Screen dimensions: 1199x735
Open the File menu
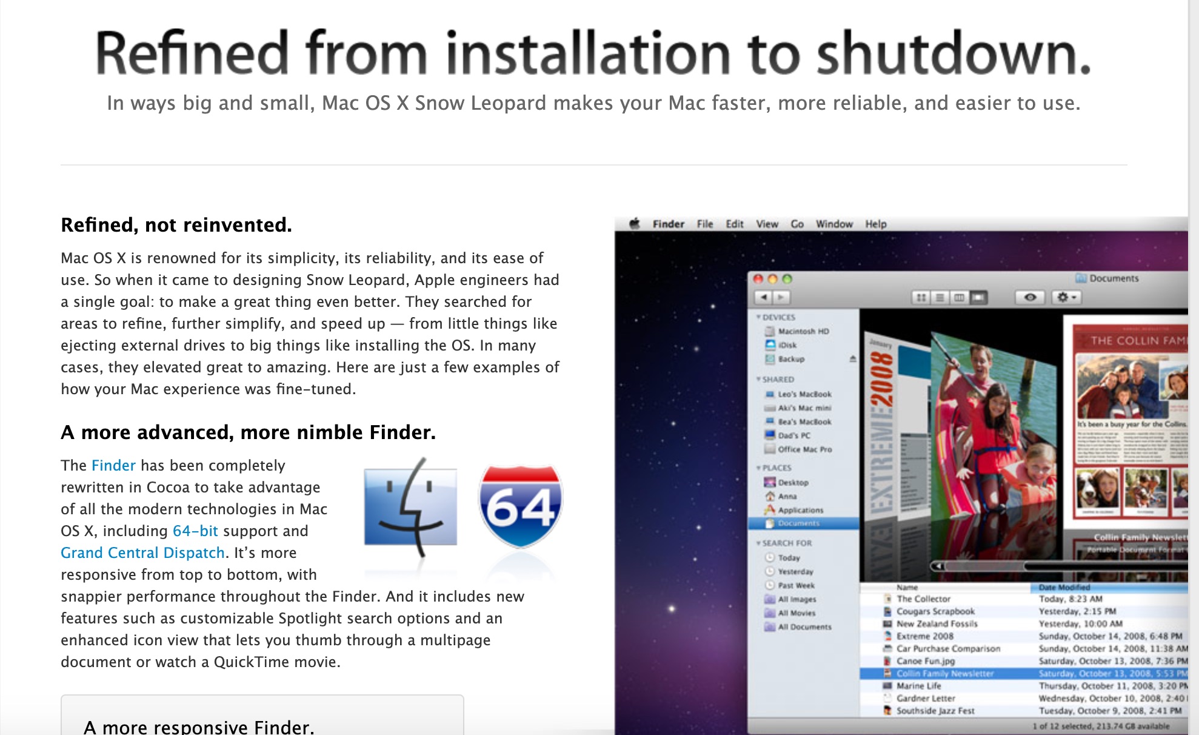click(x=704, y=224)
